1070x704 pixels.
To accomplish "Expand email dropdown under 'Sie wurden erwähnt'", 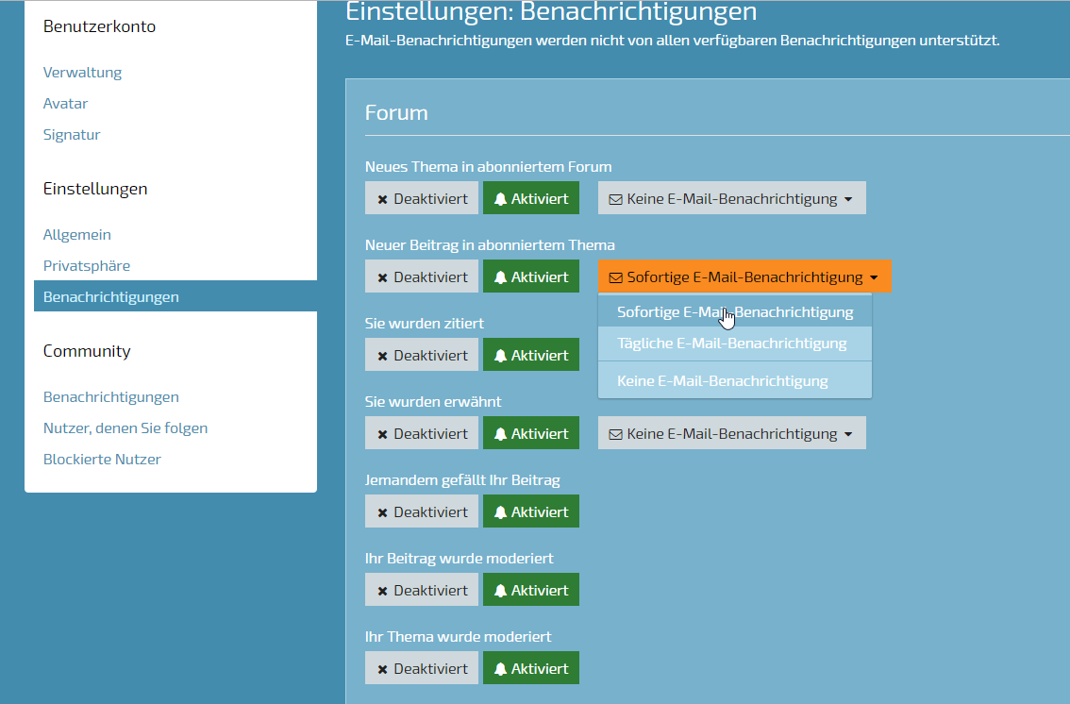I will 731,434.
